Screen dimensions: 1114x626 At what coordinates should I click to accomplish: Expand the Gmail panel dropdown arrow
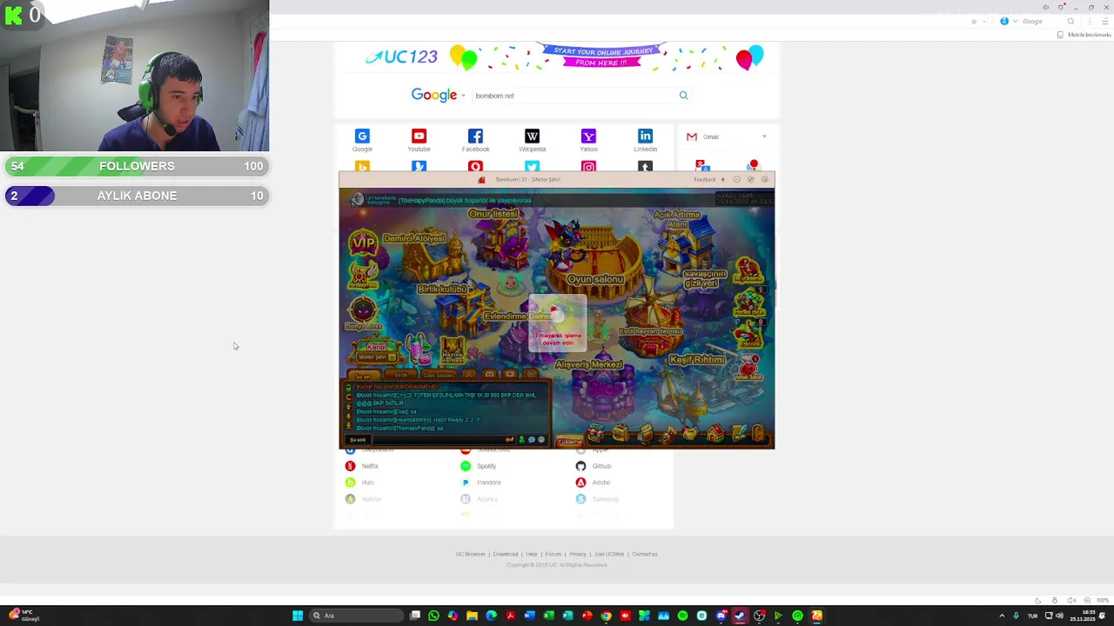point(764,137)
